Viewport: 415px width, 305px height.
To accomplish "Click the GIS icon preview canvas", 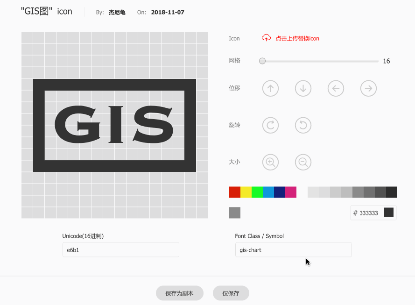I will (114, 125).
